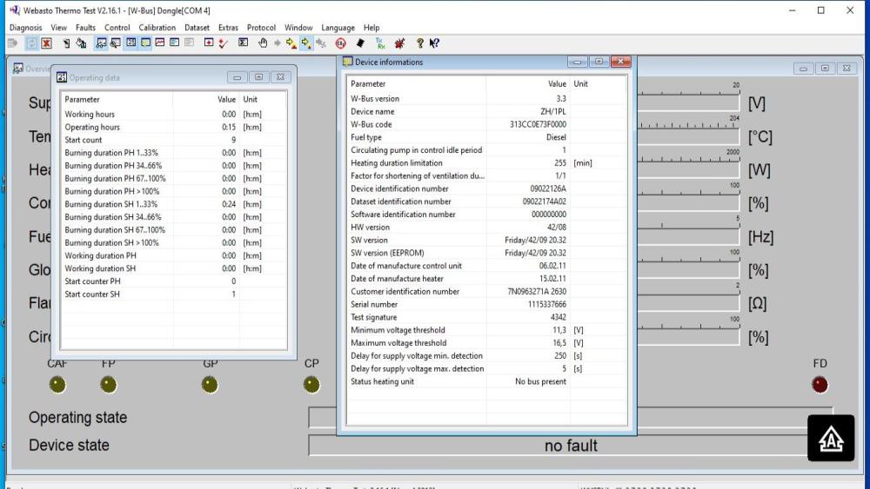Image resolution: width=870 pixels, height=489 pixels.
Task: Click the refresh arrows toolbar icon
Action: 31,43
